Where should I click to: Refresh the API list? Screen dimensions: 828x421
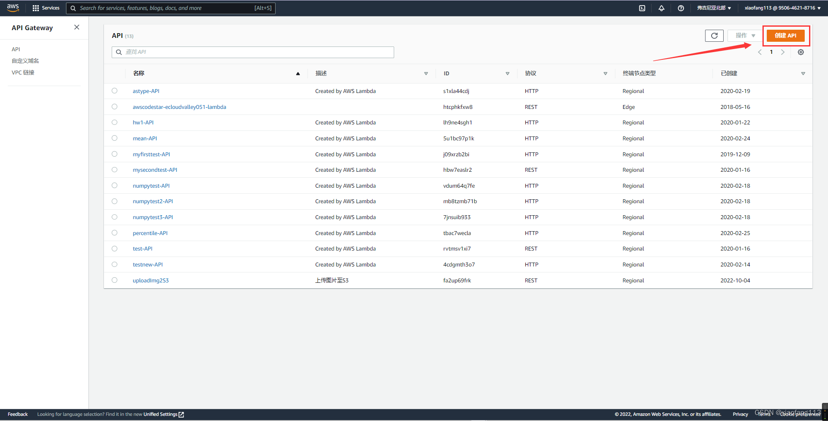pos(714,36)
